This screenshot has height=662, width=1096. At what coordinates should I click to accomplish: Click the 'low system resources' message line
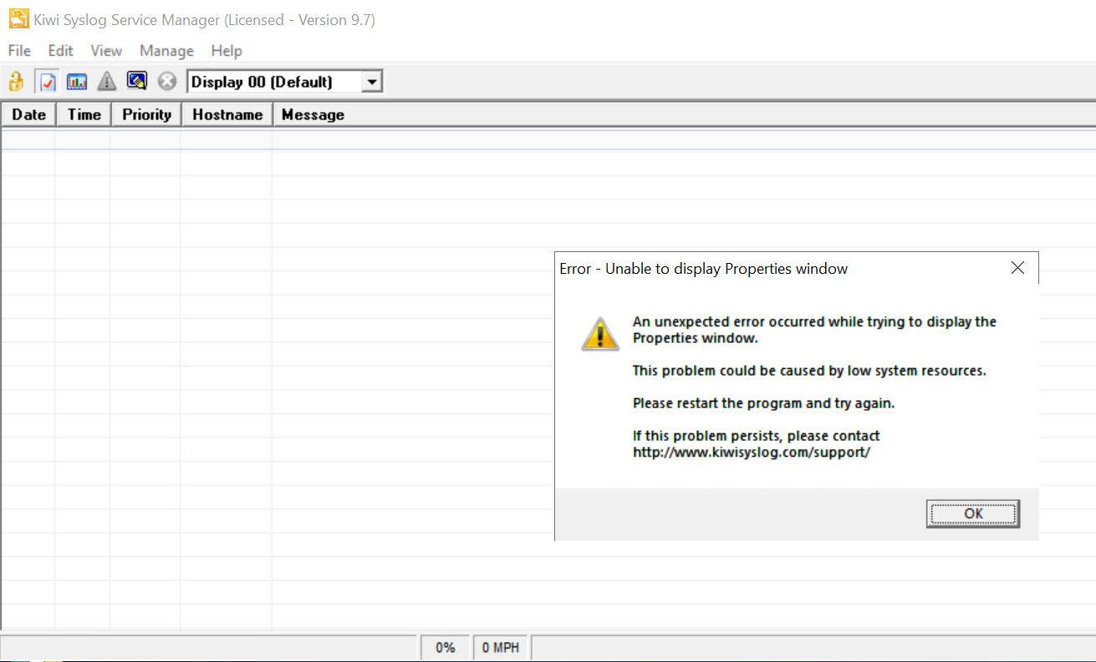point(809,371)
